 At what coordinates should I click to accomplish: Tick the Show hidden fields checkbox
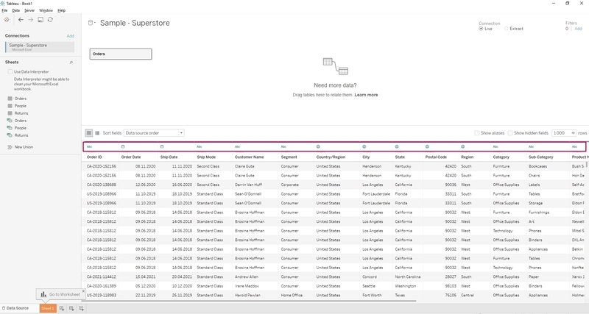(x=509, y=133)
